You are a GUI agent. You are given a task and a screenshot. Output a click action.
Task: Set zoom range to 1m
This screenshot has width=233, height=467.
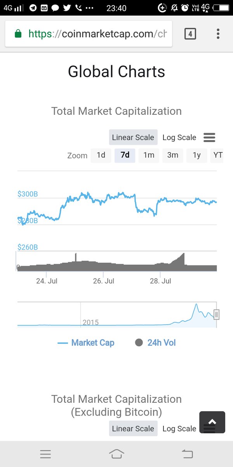(149, 155)
